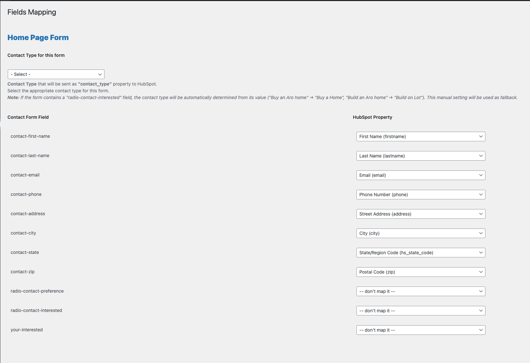Change the Phone Number (phone) property dropdown
The width and height of the screenshot is (530, 363).
click(x=421, y=195)
